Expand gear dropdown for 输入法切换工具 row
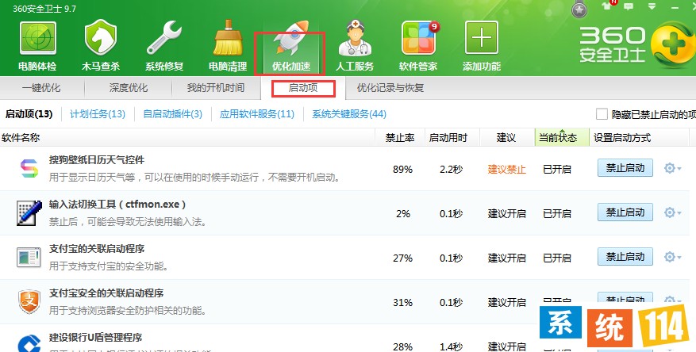The image size is (696, 352). (x=672, y=213)
